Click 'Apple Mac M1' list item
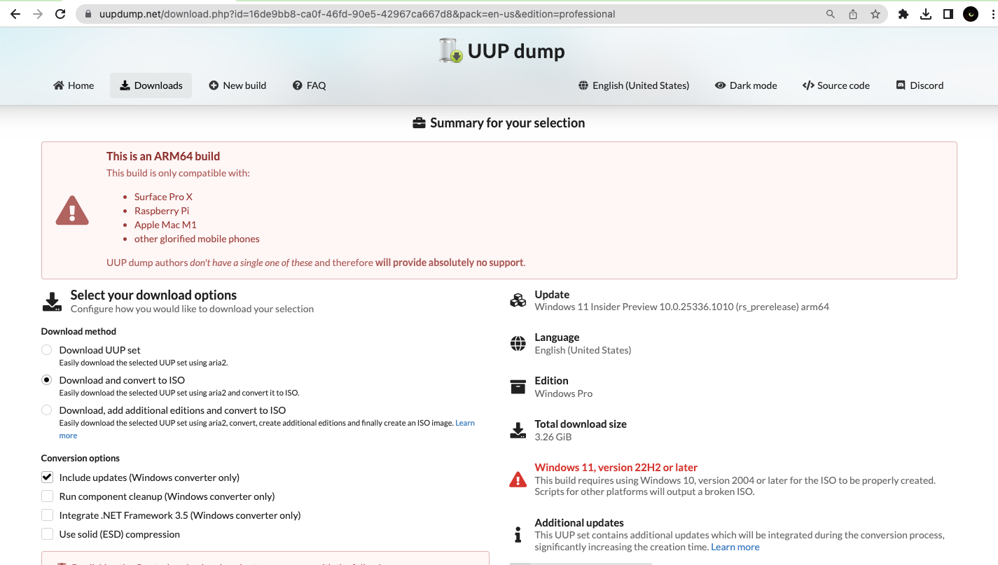 pos(165,225)
